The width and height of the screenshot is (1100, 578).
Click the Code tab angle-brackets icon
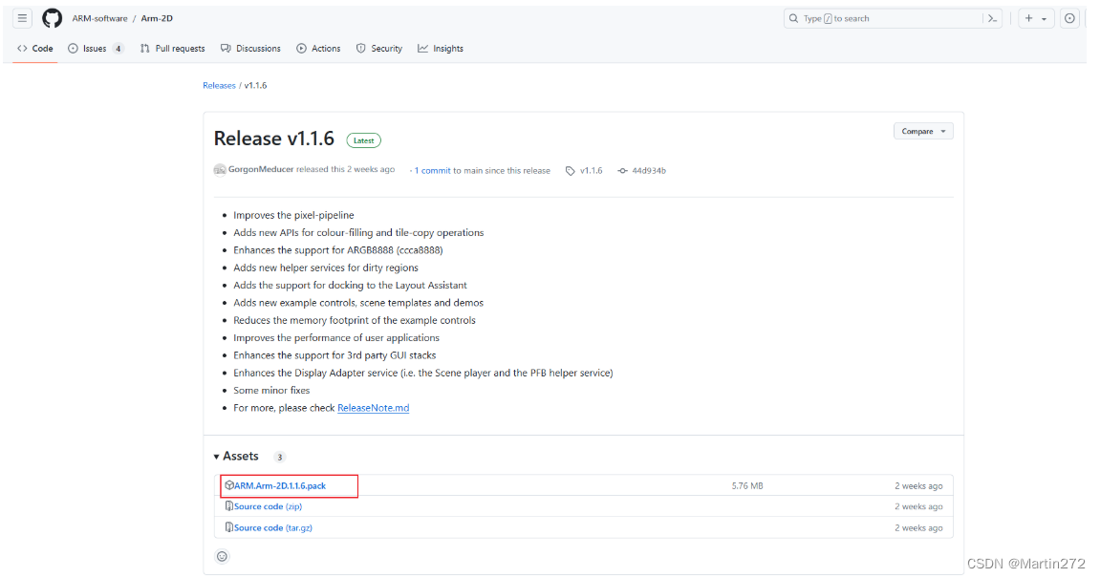click(22, 49)
